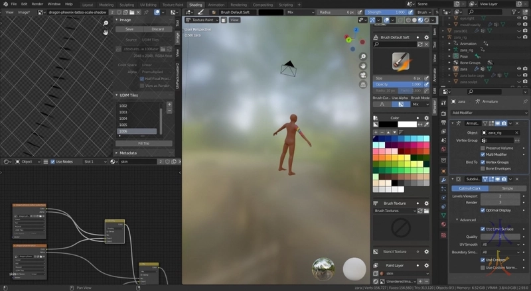Disable the Use Nodes checkbox
The height and width of the screenshot is (291, 531).
tap(50, 162)
